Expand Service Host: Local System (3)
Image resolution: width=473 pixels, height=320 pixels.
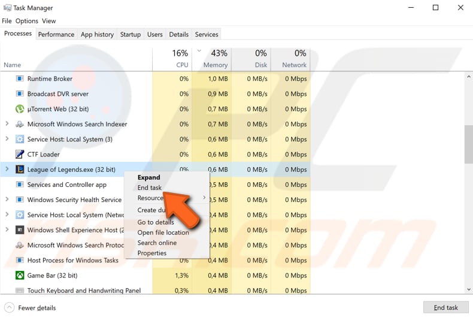(7, 139)
